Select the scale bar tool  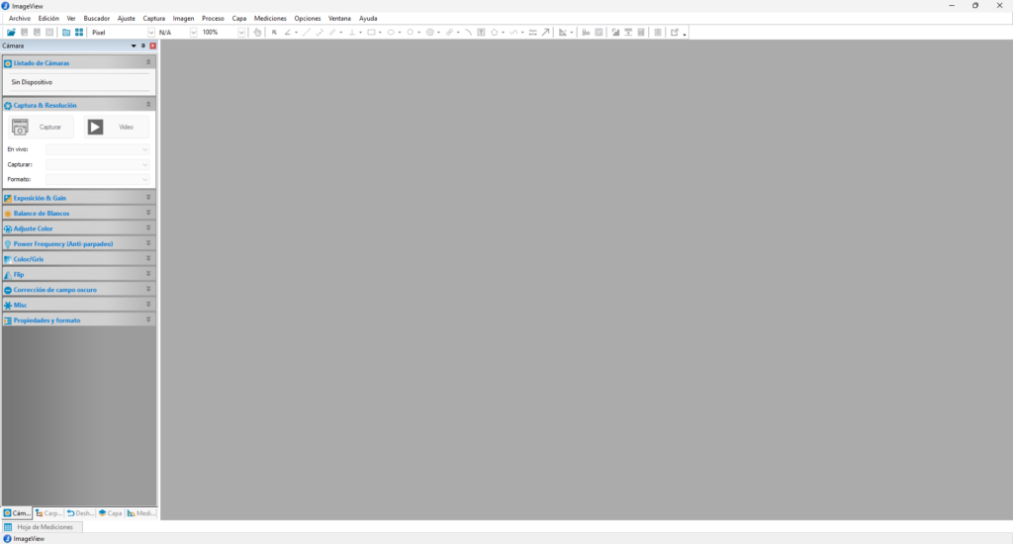click(533, 33)
